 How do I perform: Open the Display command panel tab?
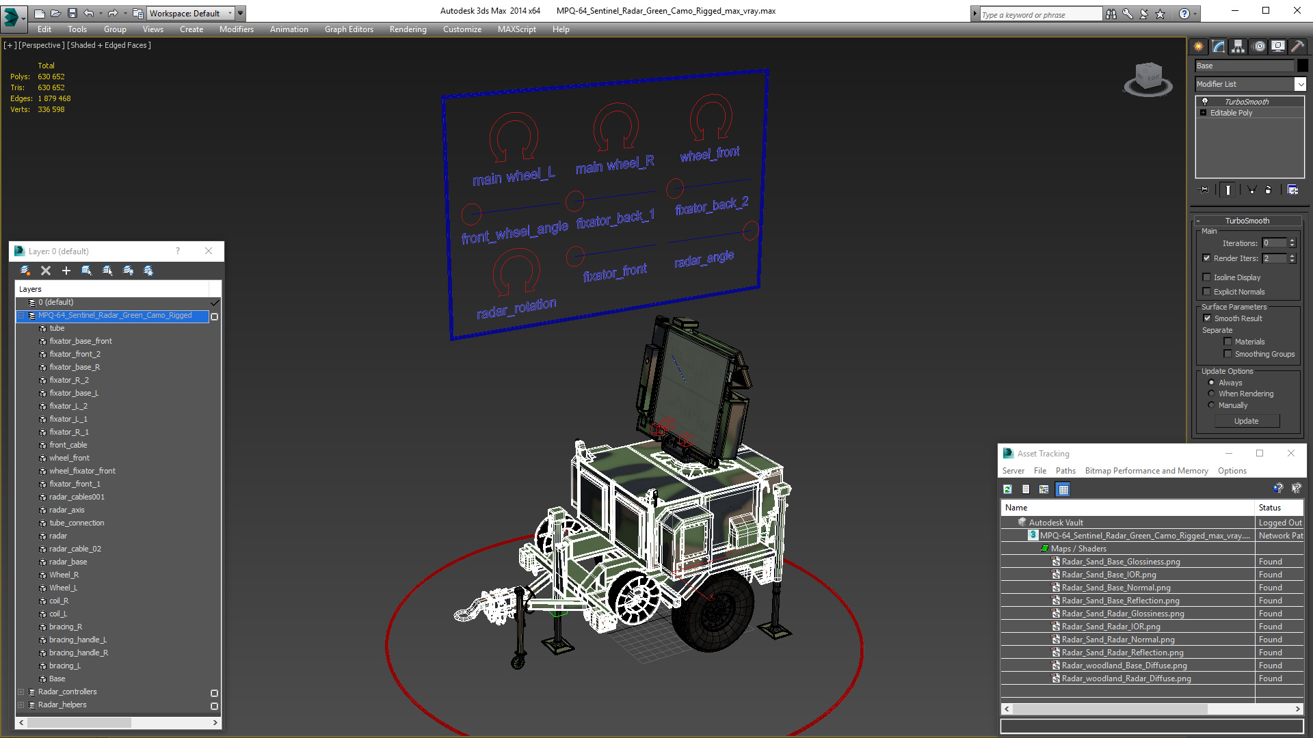1277,46
